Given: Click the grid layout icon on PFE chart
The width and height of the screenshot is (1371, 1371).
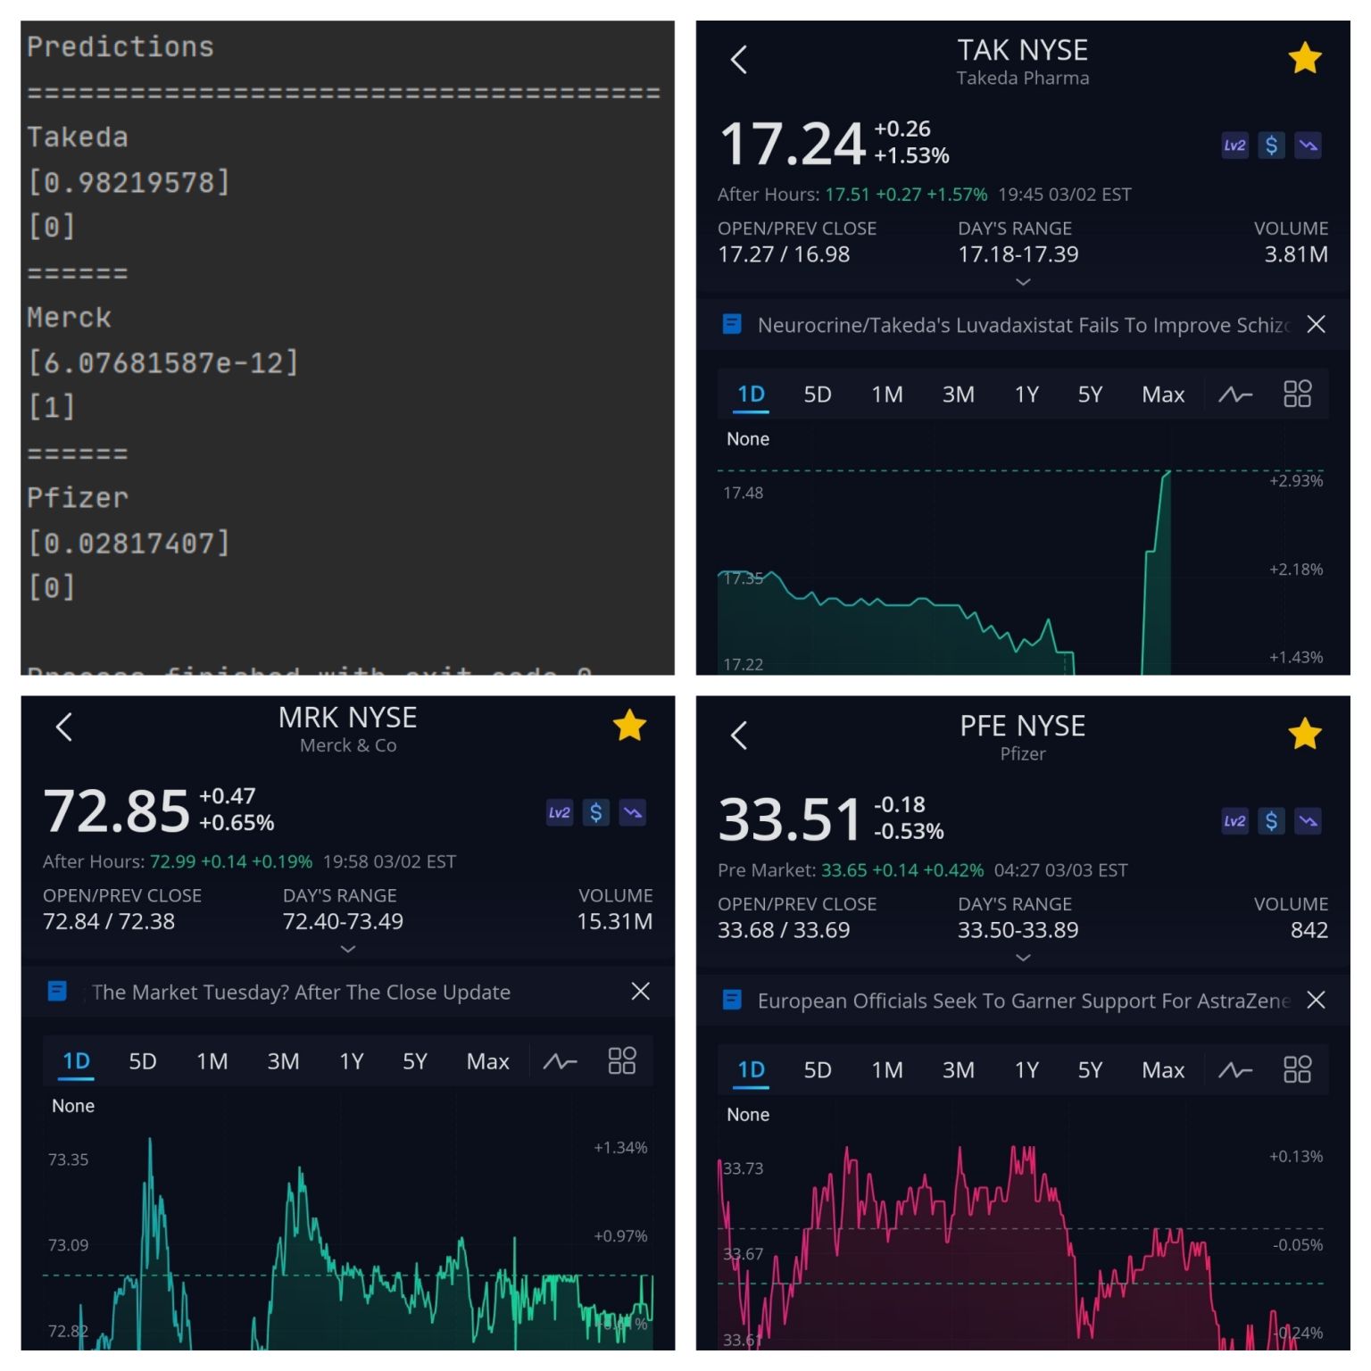Looking at the screenshot, I should pos(1296,1069).
